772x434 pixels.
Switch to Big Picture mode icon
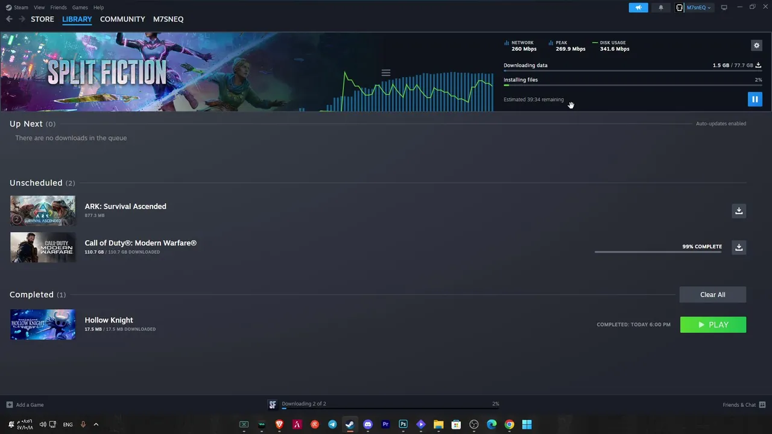click(x=724, y=7)
